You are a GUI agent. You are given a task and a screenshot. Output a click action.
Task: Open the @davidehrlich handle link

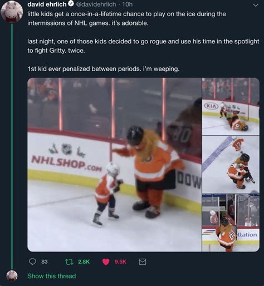[96, 4]
